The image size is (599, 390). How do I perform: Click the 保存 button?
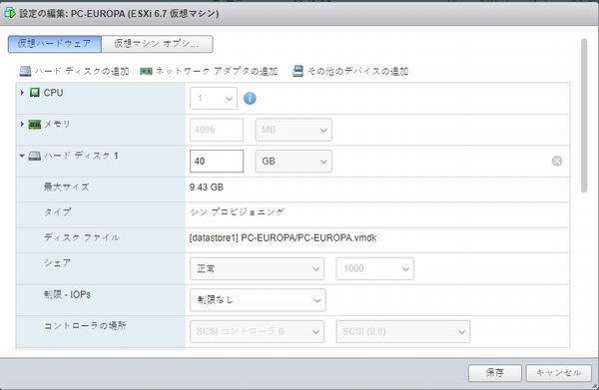pos(495,373)
